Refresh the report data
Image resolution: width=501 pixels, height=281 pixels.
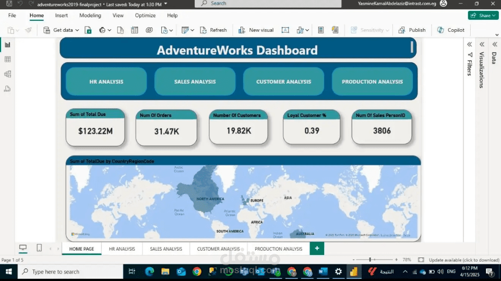pos(213,30)
